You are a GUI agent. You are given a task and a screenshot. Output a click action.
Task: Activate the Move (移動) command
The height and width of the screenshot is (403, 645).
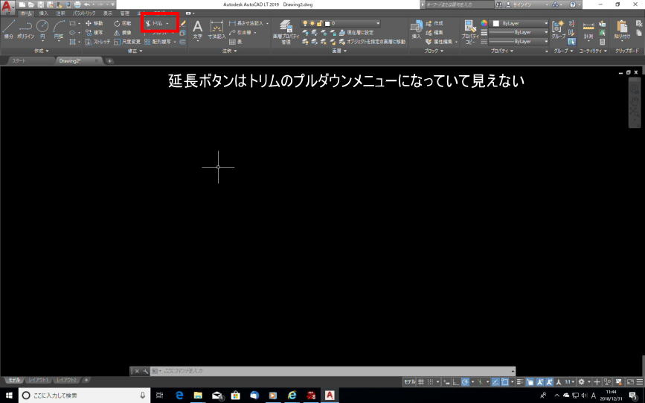94,24
